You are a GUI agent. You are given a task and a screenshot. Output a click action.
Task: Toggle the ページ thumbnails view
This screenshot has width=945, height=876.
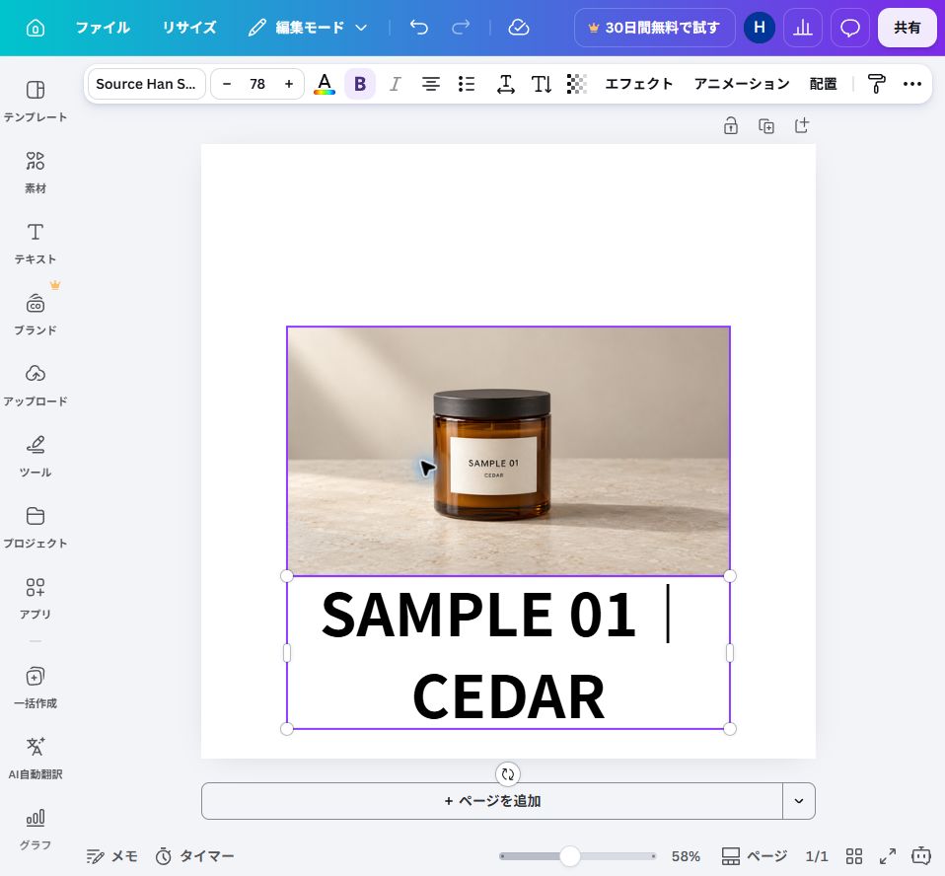pyautogui.click(x=755, y=856)
